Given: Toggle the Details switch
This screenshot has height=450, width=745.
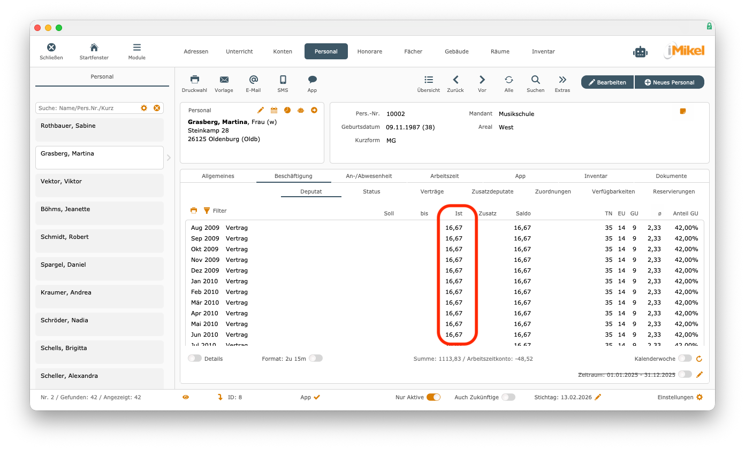Looking at the screenshot, I should [195, 359].
